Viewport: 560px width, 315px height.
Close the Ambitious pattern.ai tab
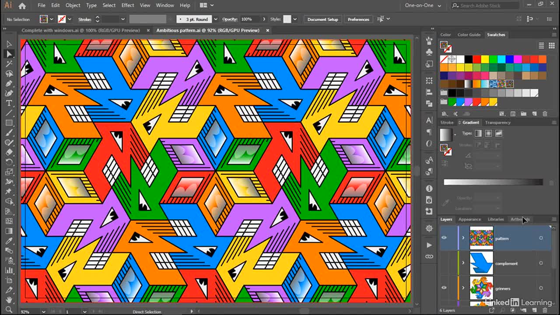coord(267,30)
